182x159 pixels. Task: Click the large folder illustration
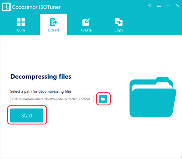pos(153,97)
